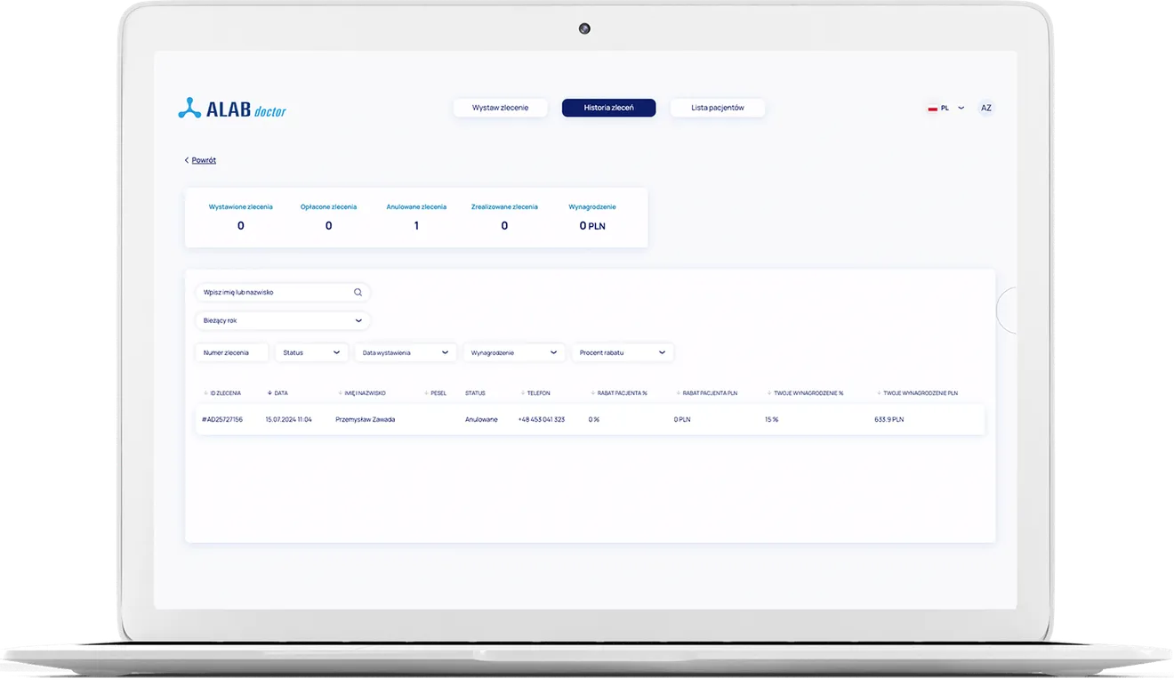This screenshot has width=1174, height=687.
Task: Click the sort arrow on PESEL column
Action: (424, 392)
